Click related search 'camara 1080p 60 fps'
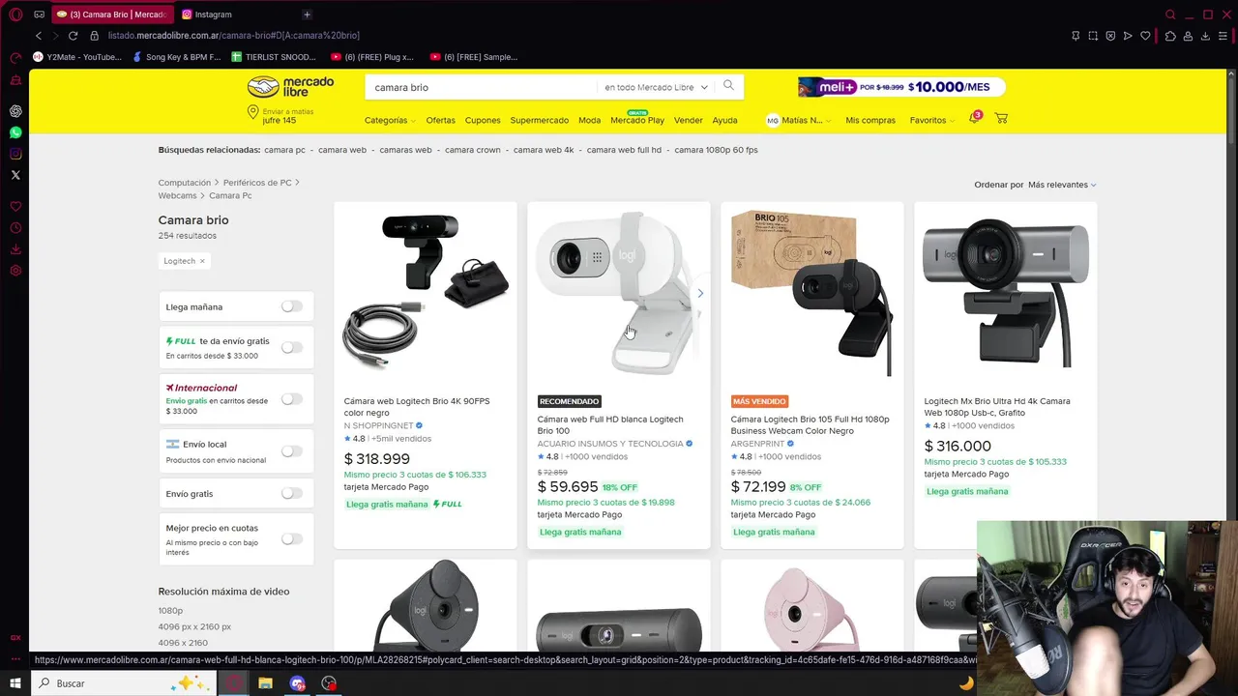 [716, 150]
